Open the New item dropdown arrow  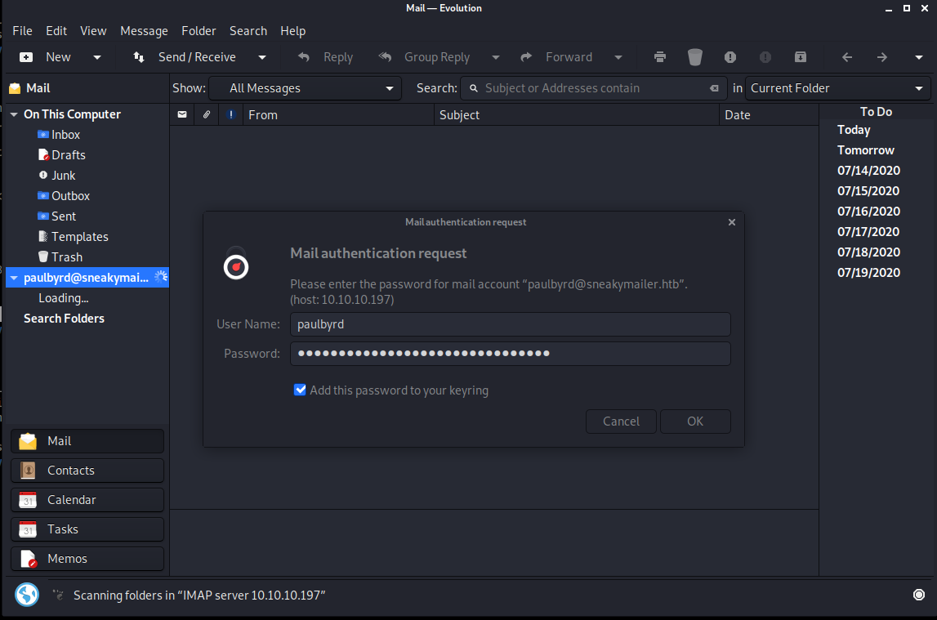[x=97, y=57]
